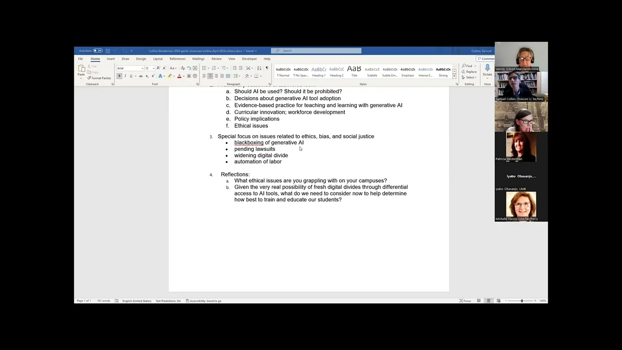Apply the Strong style
This screenshot has height=350, width=622.
click(x=443, y=71)
